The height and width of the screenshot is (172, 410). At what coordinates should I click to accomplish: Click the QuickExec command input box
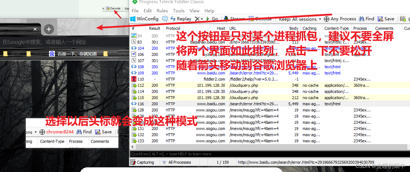click(x=270, y=154)
